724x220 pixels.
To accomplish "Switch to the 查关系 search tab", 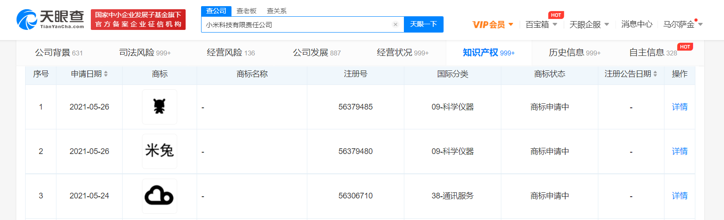I will coord(277,11).
